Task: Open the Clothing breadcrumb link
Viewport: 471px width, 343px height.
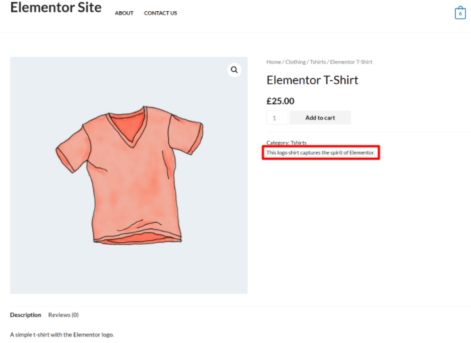Action: [295, 62]
